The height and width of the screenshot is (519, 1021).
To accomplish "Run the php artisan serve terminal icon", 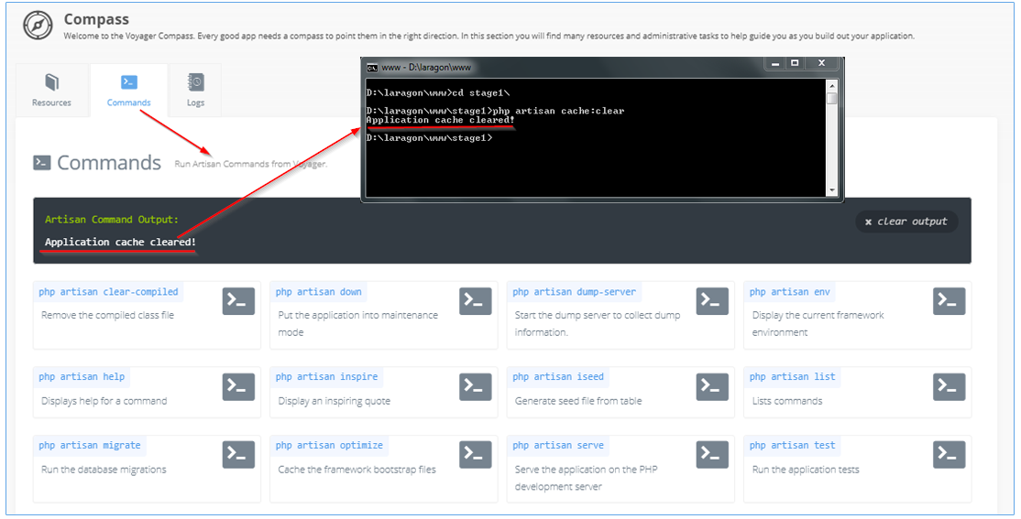I will coord(712,454).
